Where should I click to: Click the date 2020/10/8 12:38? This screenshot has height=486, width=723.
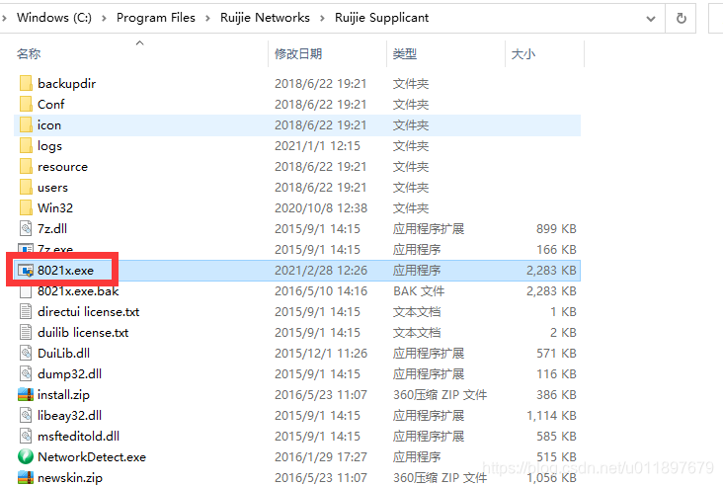click(321, 208)
